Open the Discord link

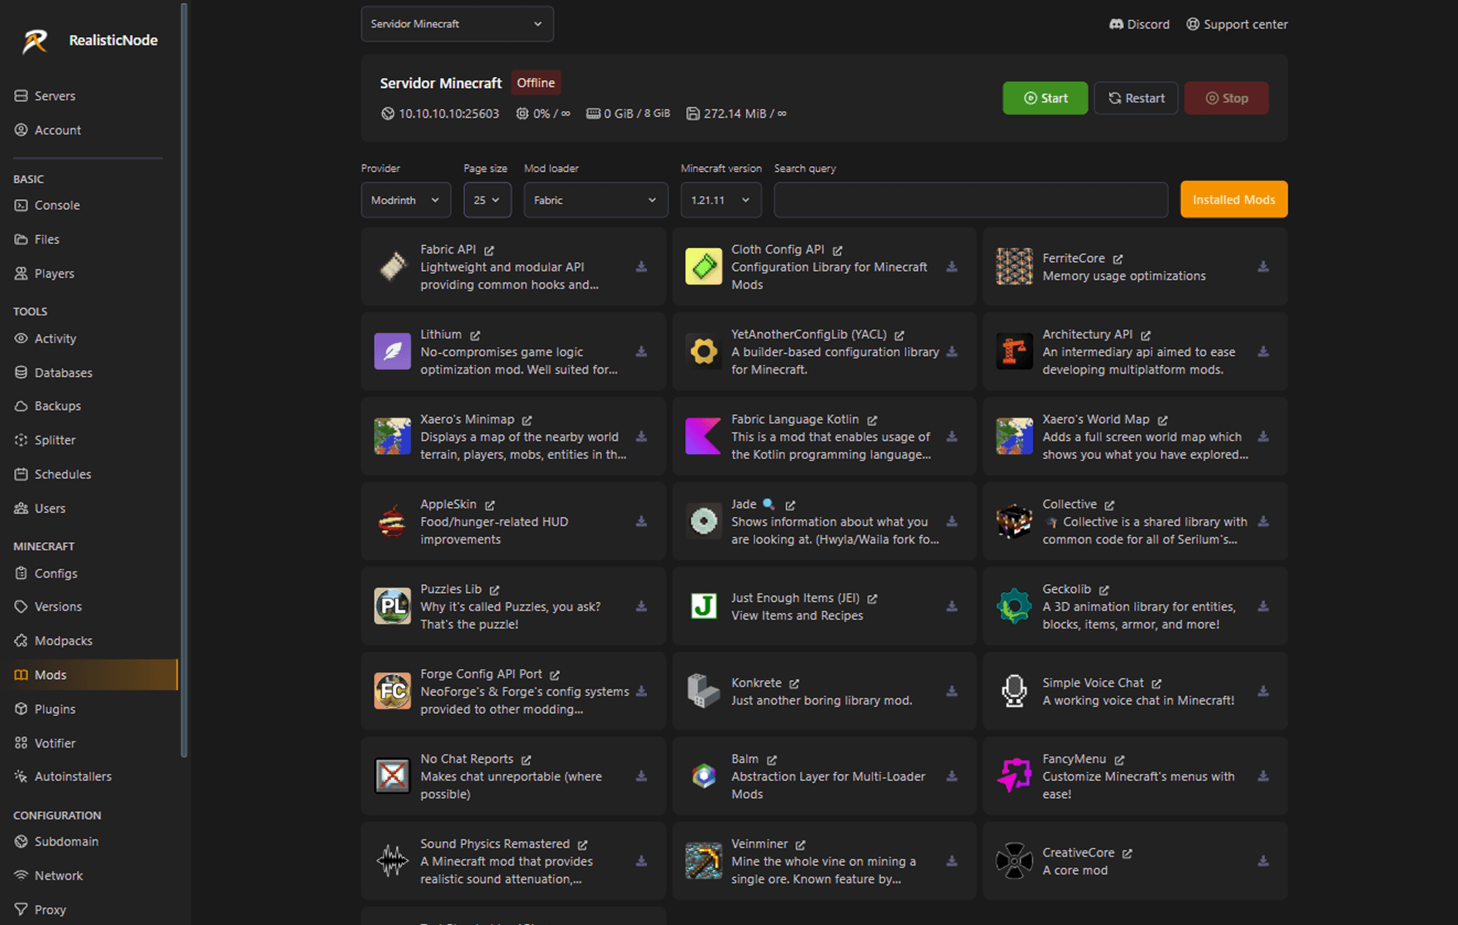(1139, 25)
